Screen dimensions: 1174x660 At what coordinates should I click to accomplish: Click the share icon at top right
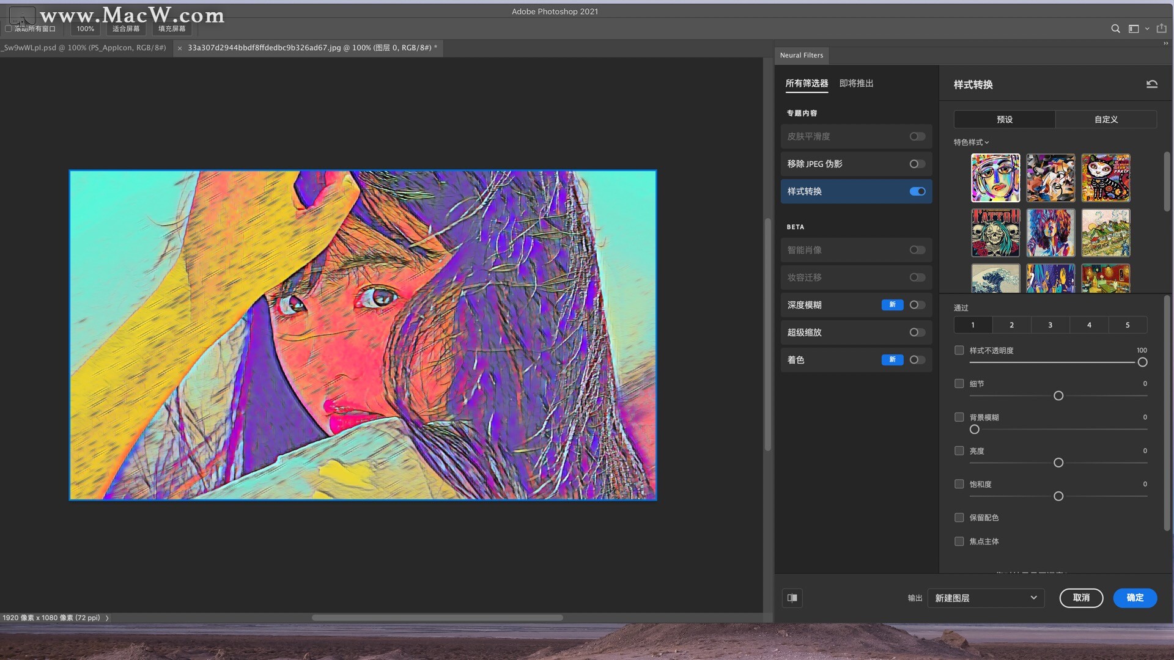(x=1161, y=28)
